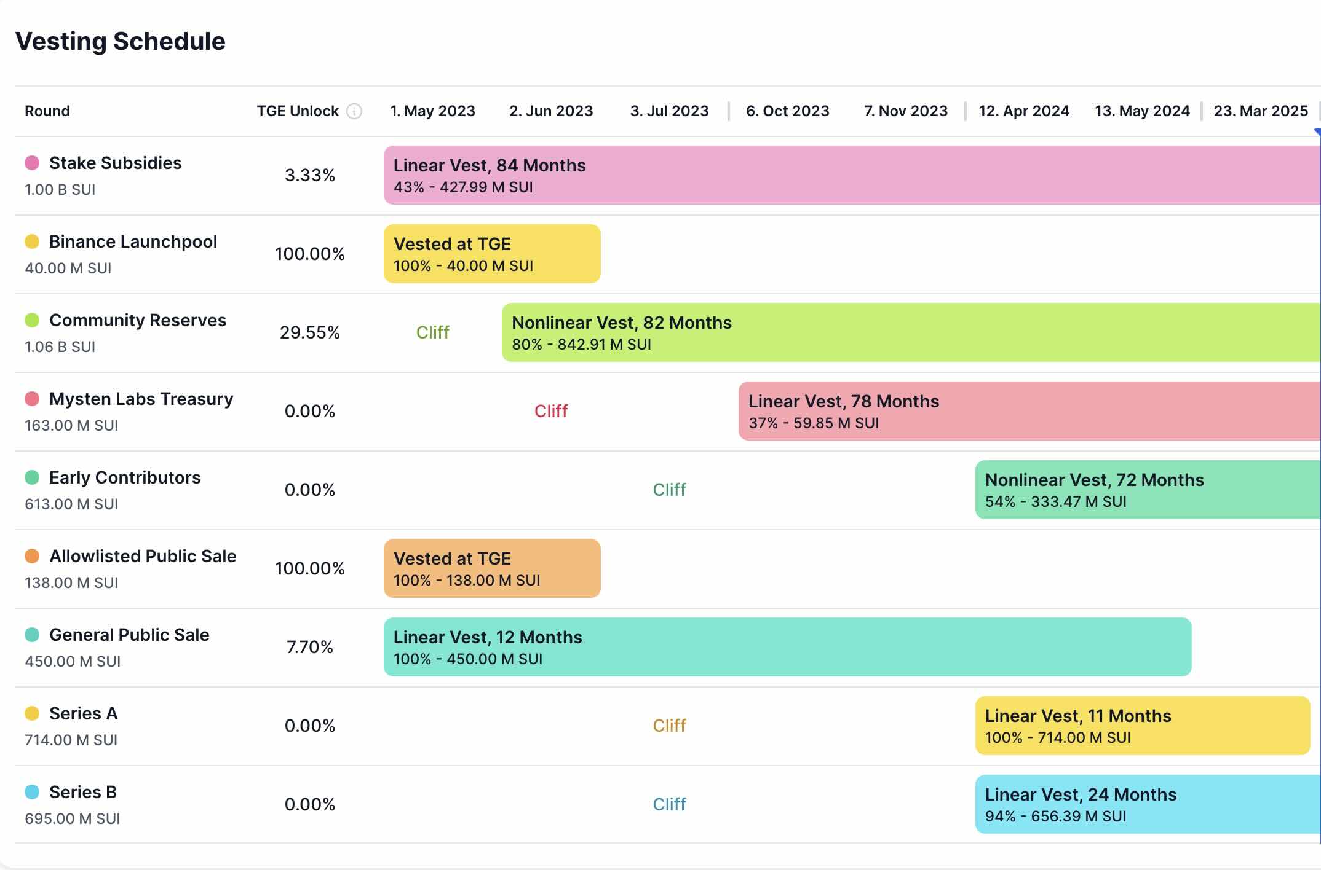Click the Mysten Labs Treasury red dot
This screenshot has height=870, width=1321.
pos(32,399)
